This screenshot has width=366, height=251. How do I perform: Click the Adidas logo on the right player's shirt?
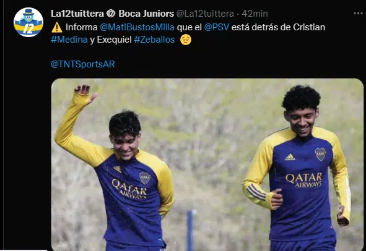pos(290,157)
